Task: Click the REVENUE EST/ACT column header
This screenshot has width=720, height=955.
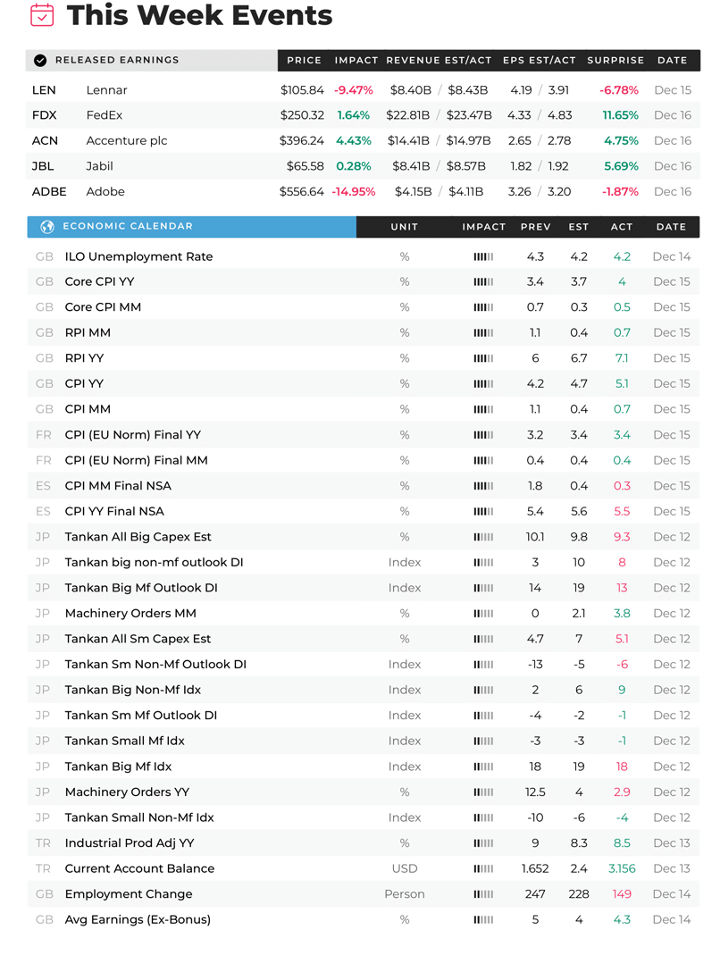Action: (x=439, y=60)
